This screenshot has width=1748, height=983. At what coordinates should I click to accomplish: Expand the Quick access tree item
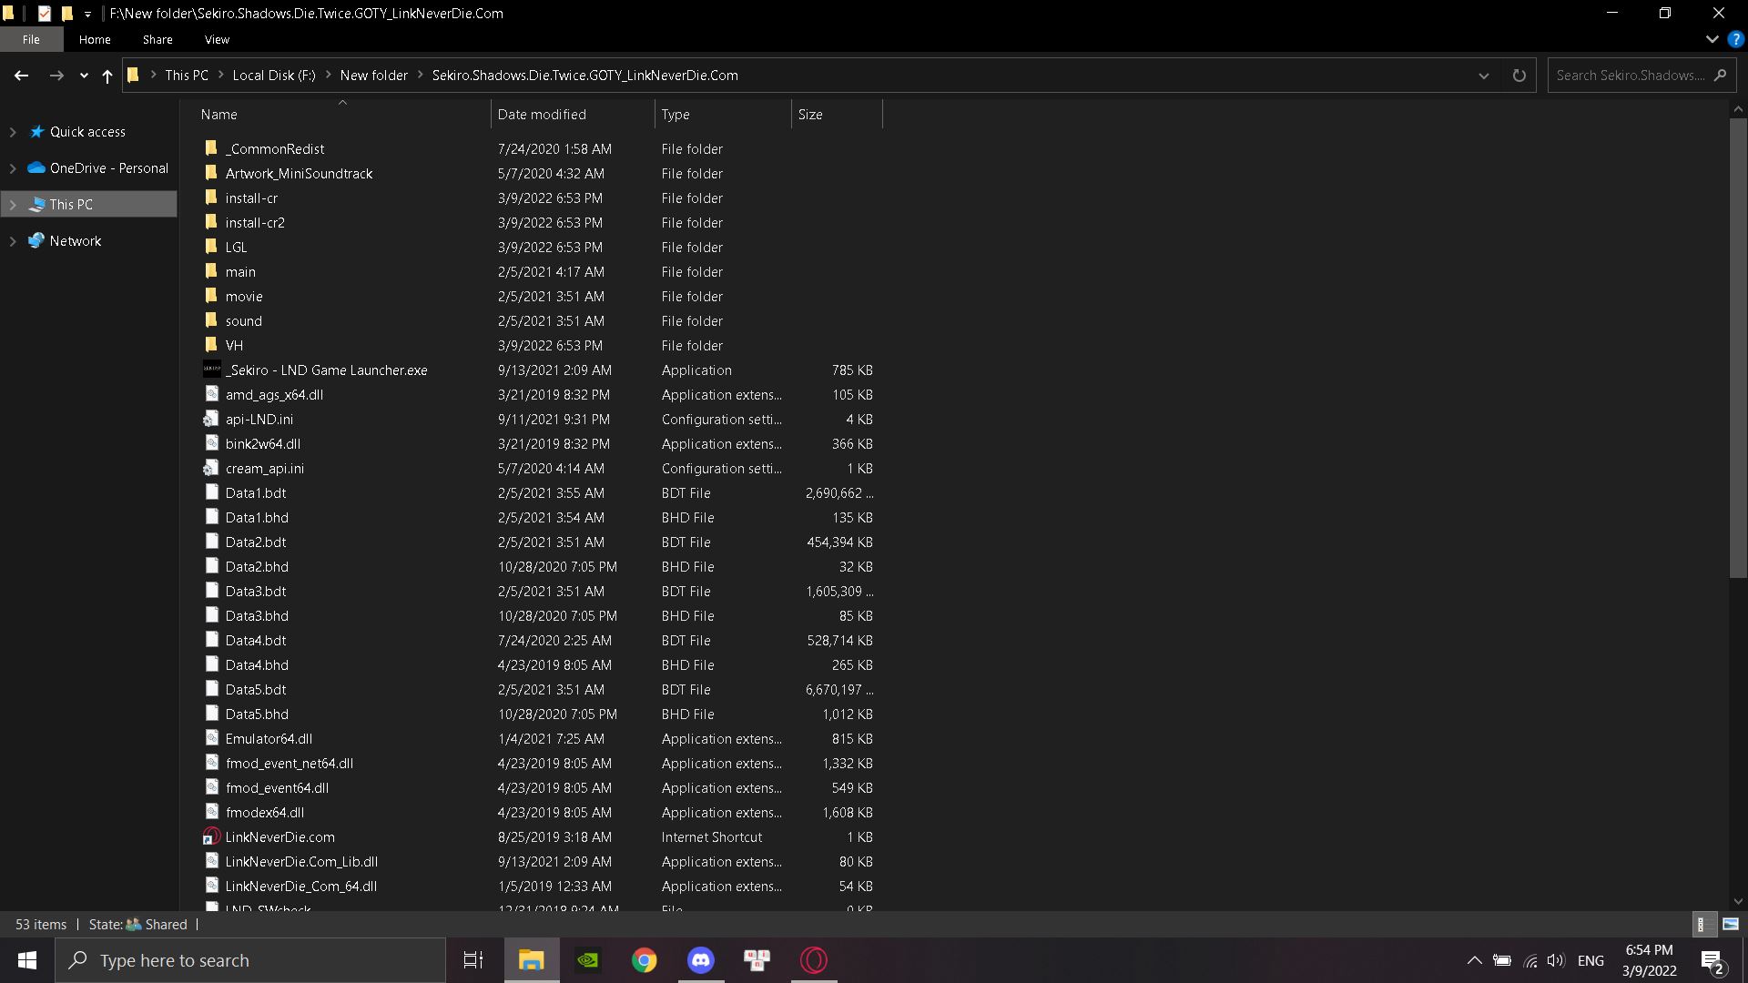point(11,131)
